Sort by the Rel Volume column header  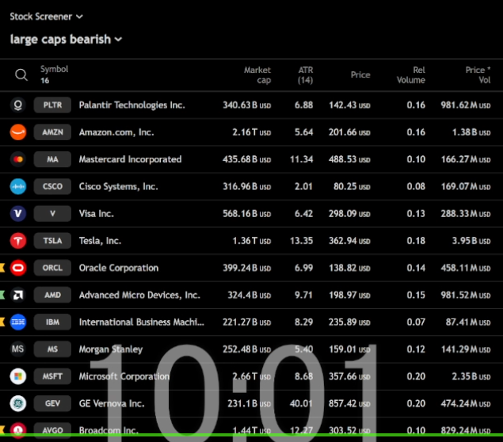tap(411, 74)
